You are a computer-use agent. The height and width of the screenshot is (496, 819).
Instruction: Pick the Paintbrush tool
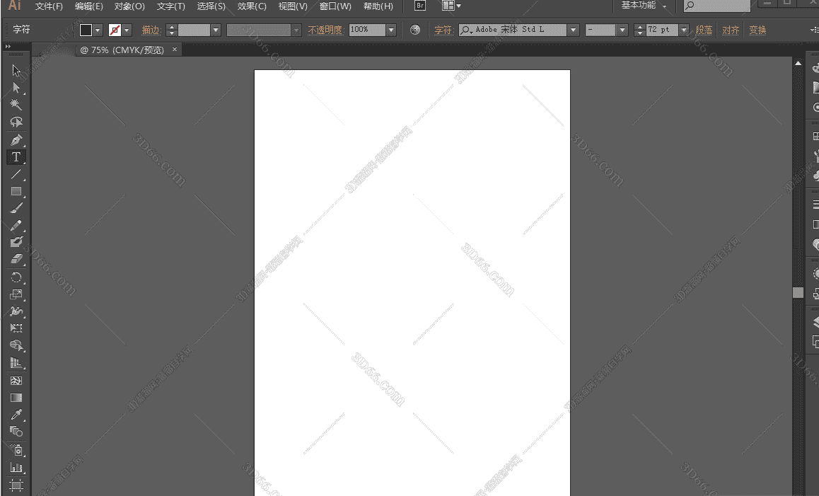coord(16,209)
